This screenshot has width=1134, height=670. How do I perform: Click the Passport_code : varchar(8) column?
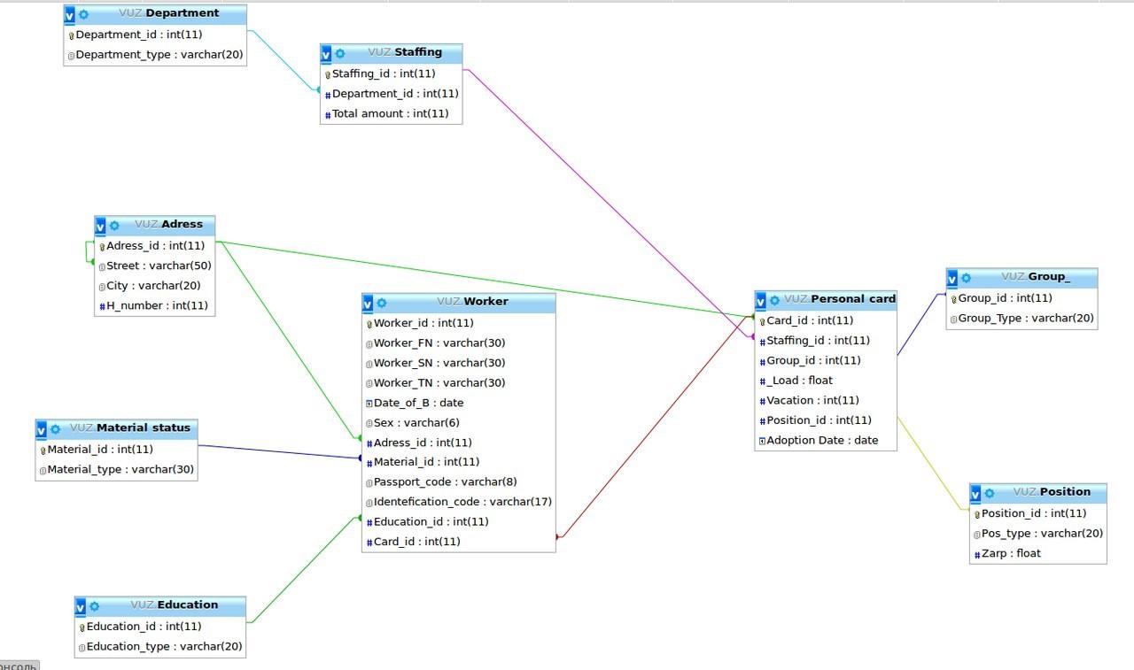click(x=459, y=482)
